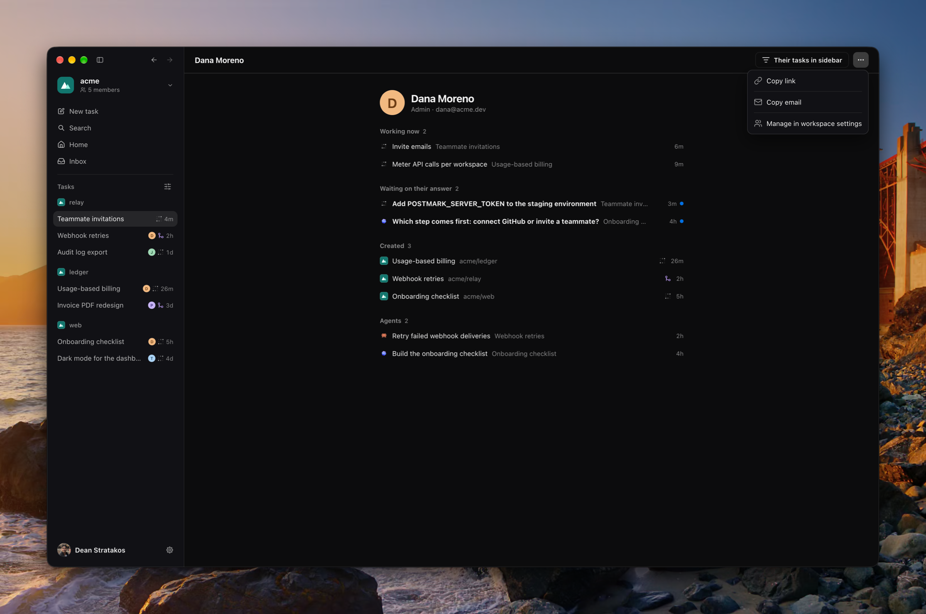Open Invoice PDF redesign task
The width and height of the screenshot is (926, 614).
point(115,305)
